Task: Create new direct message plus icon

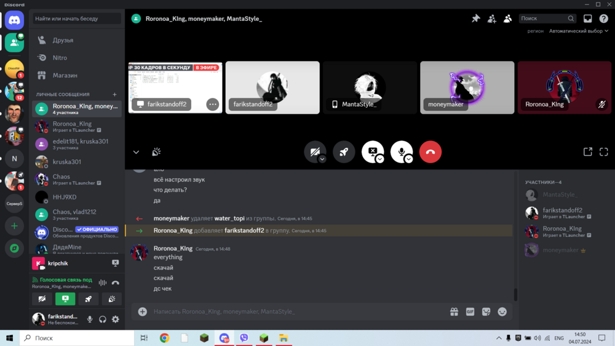Action: [x=114, y=94]
